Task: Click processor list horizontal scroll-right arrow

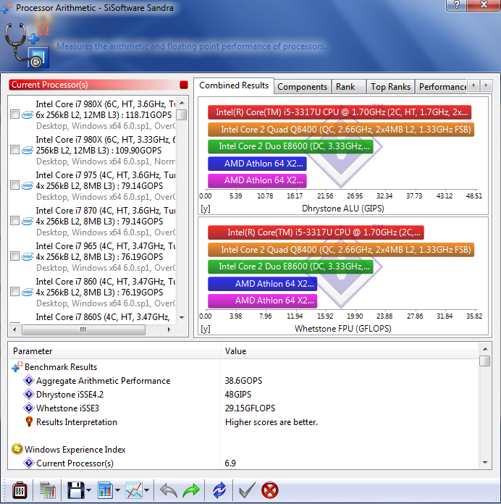Action: (x=169, y=329)
